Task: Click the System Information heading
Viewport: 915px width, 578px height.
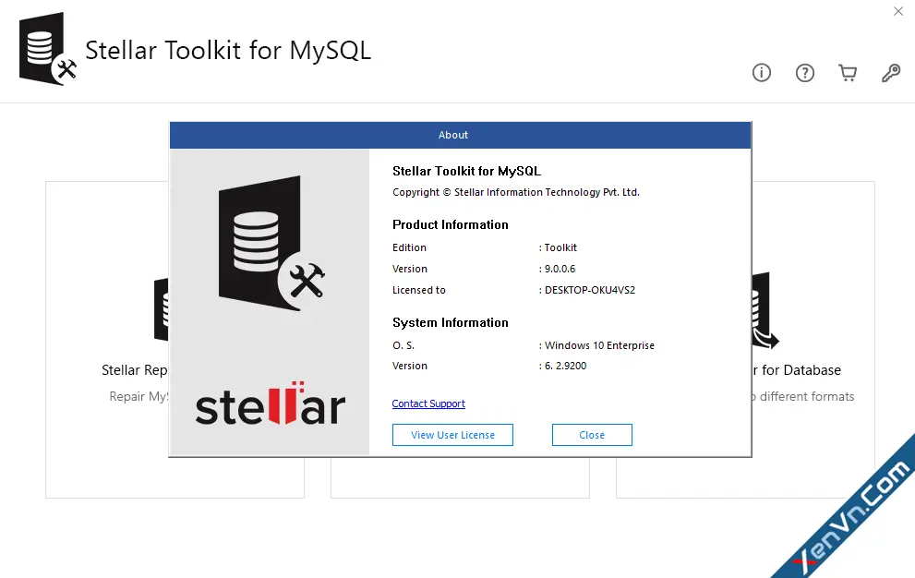Action: click(x=450, y=323)
